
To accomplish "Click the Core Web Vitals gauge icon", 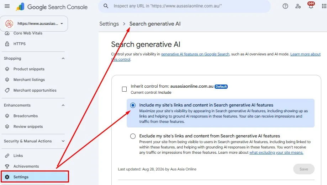I will click(7, 33).
